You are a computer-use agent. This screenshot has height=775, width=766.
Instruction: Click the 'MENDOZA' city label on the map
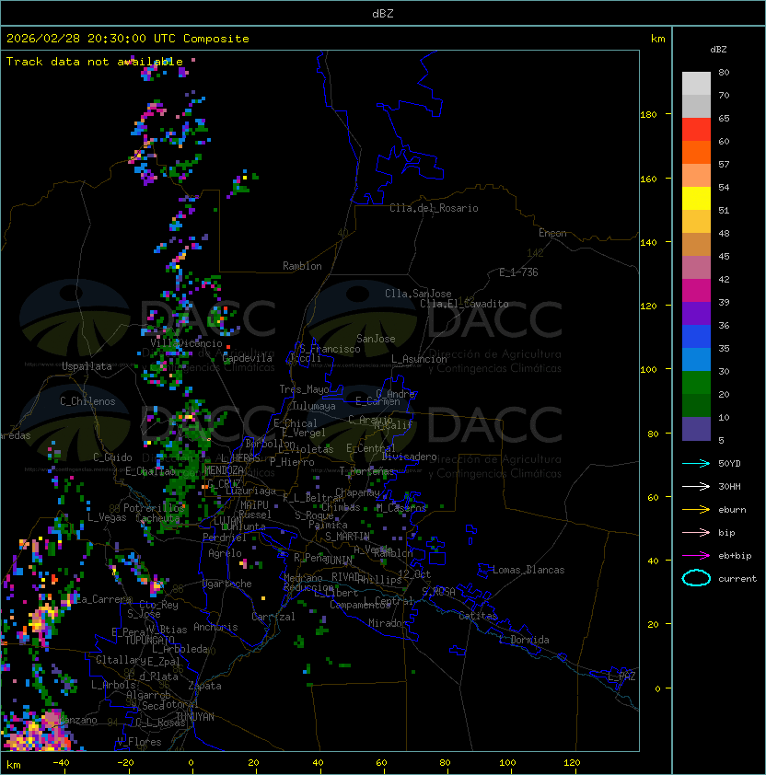[224, 470]
